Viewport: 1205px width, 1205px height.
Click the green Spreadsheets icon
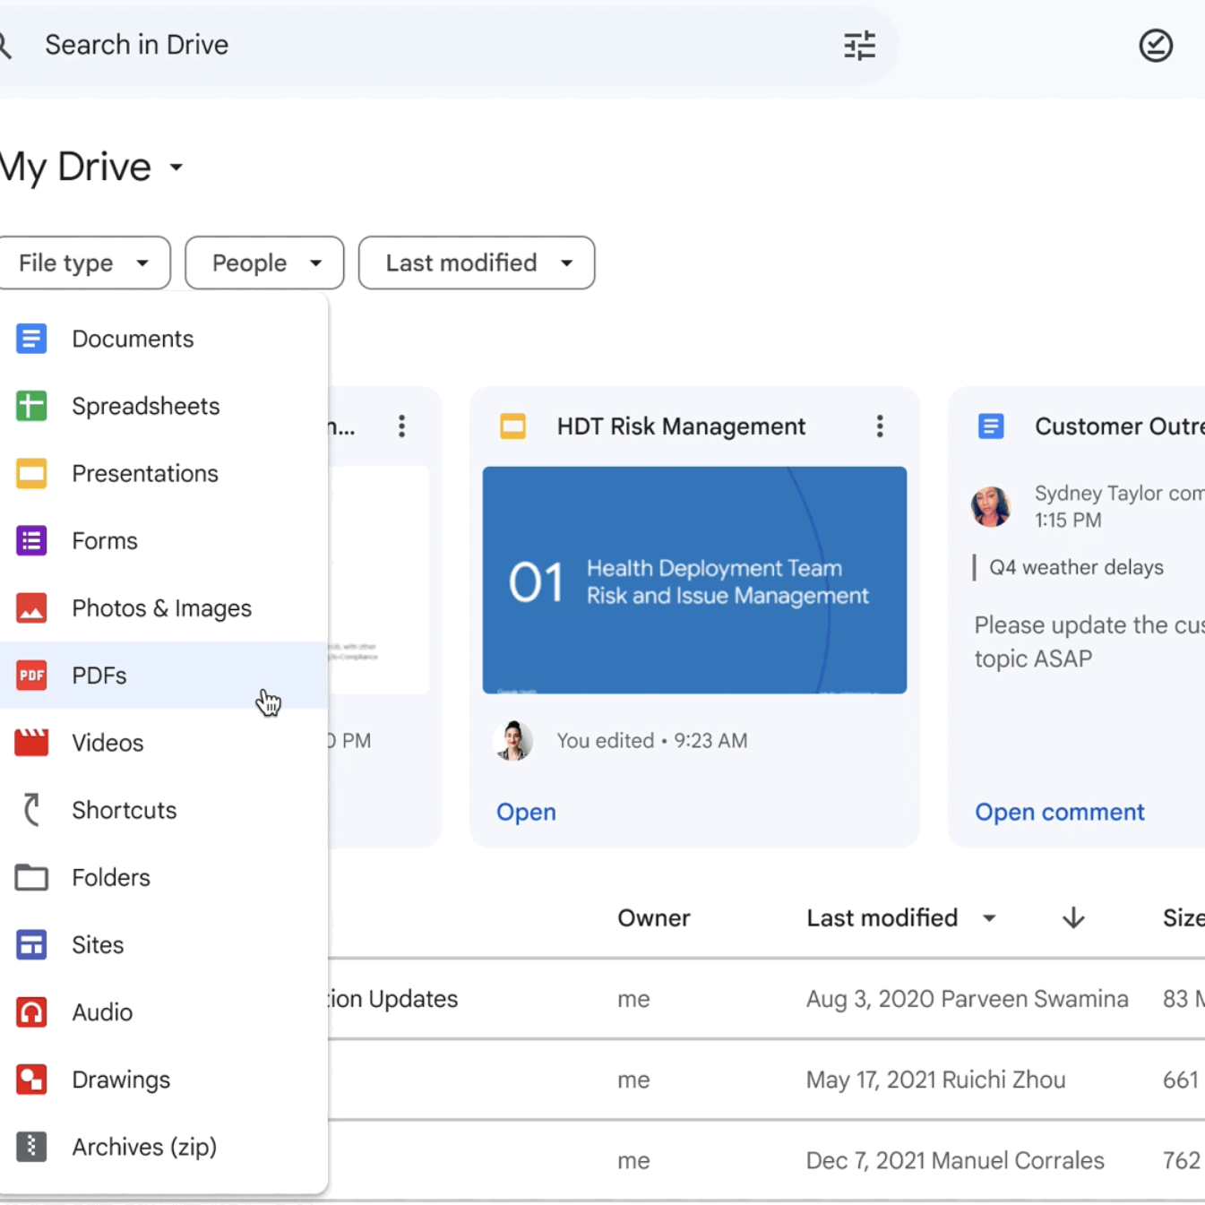(31, 406)
